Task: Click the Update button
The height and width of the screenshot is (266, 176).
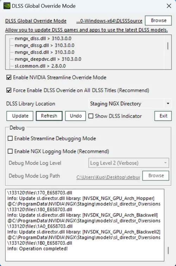Action: click(20, 116)
